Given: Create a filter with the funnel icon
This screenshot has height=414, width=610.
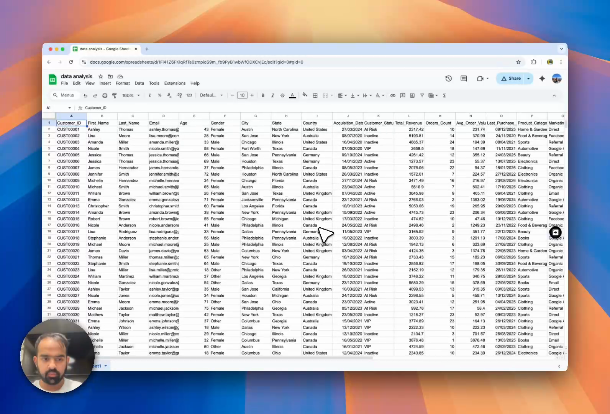Looking at the screenshot, I should (x=422, y=95).
